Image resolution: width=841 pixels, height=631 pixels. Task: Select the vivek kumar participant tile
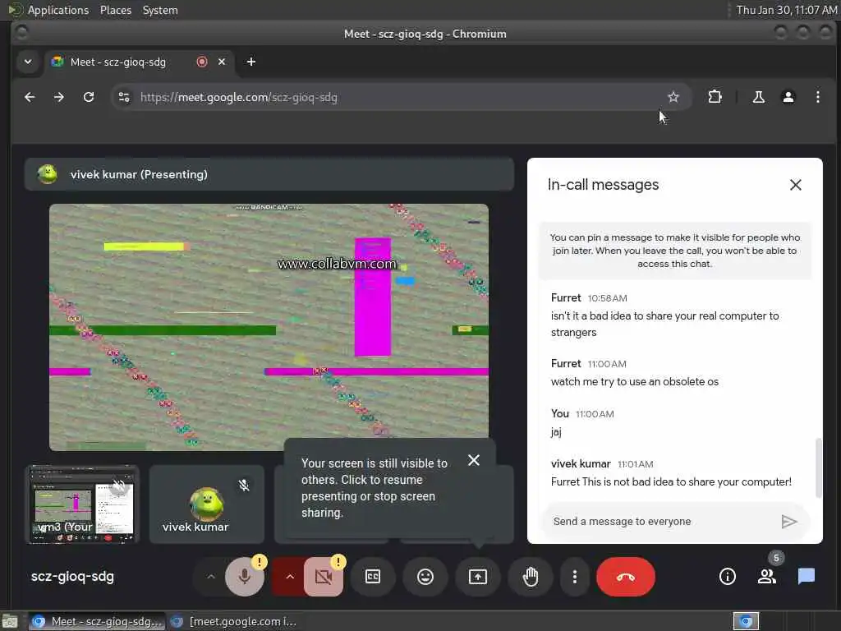click(206, 504)
